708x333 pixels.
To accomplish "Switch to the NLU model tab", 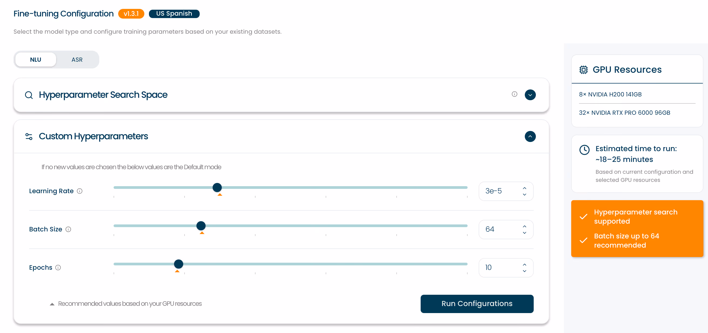I will (x=35, y=60).
